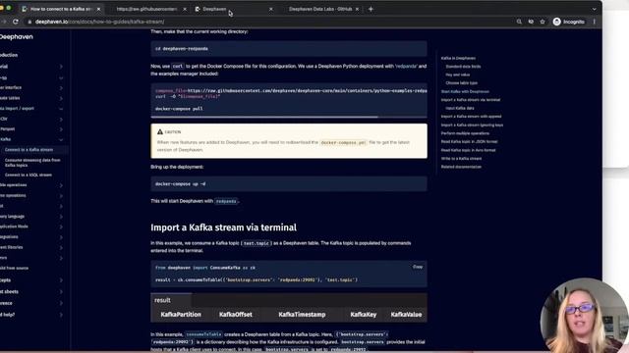
Task: Open a new tab with the plus button
Action: coord(371,9)
